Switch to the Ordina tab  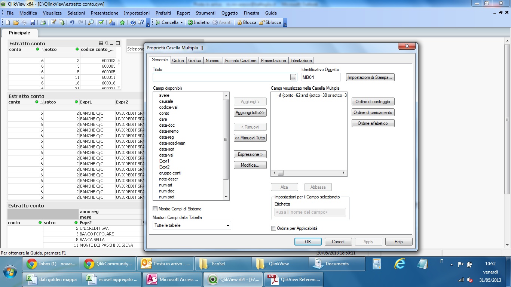(x=178, y=61)
